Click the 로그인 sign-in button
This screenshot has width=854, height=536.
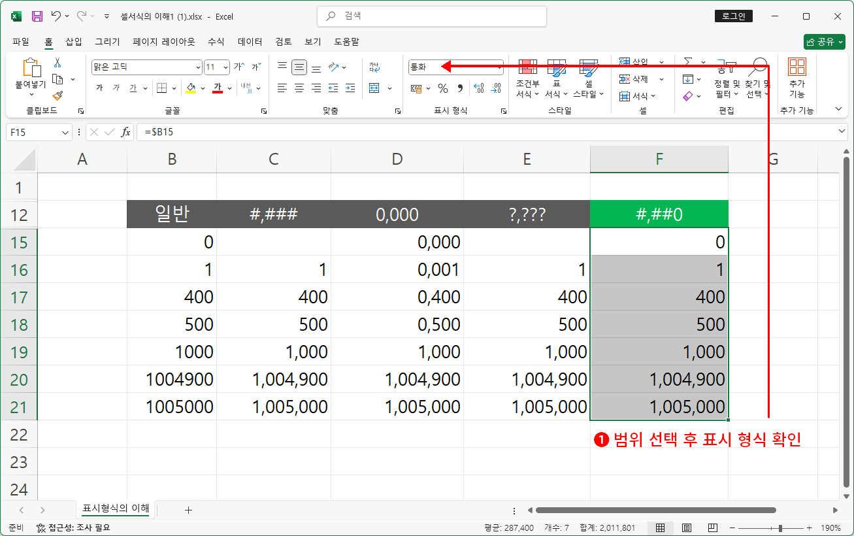pos(734,16)
